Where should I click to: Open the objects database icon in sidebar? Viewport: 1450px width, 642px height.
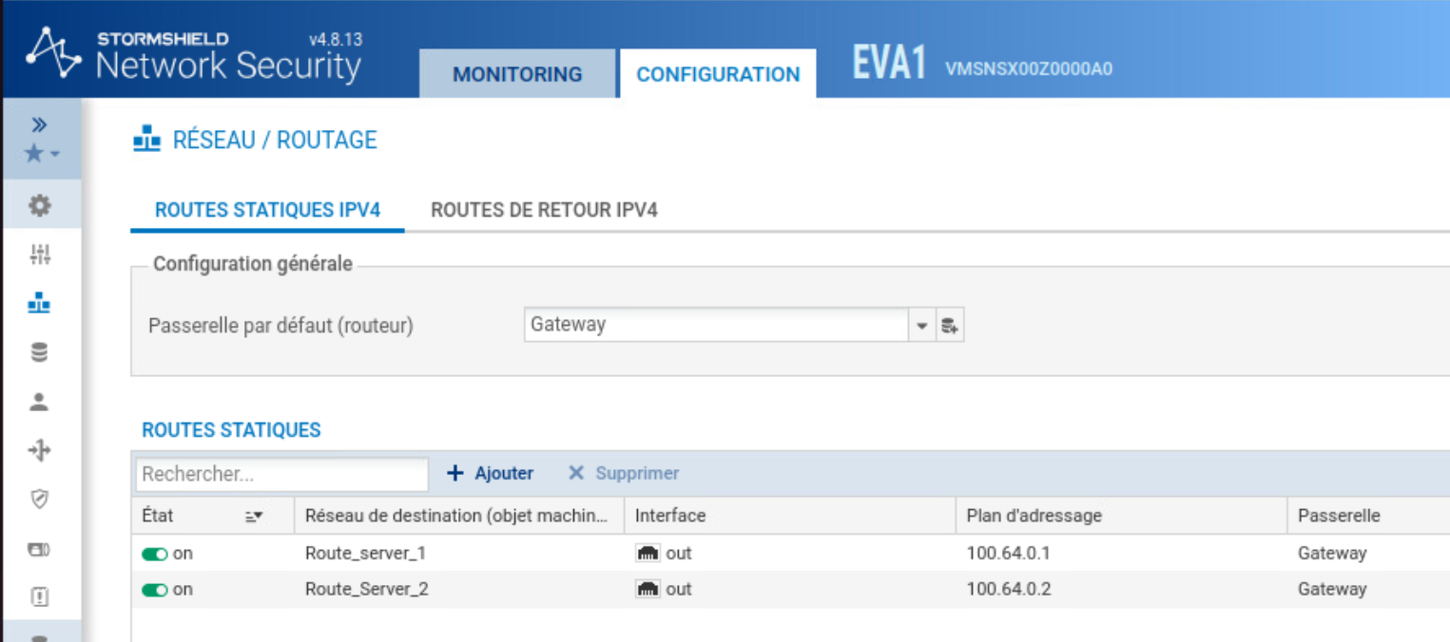[40, 352]
